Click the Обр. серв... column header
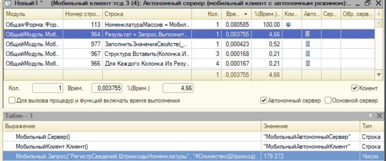 pos(358,14)
